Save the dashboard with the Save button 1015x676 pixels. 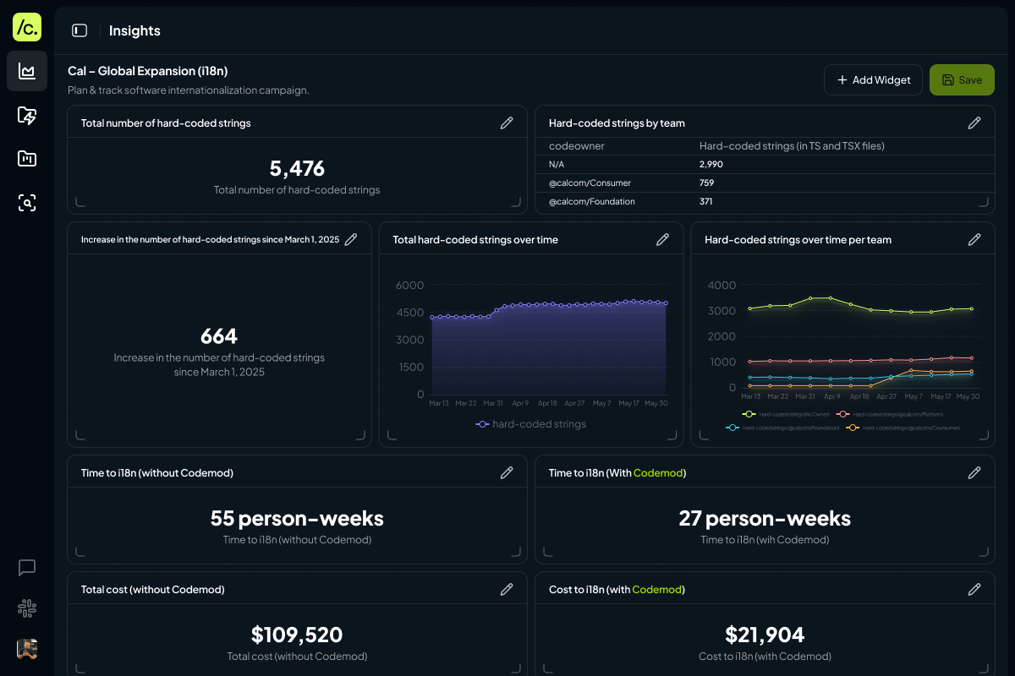[962, 79]
